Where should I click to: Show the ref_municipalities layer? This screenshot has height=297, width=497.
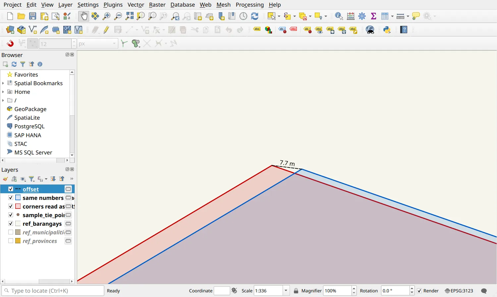pyautogui.click(x=11, y=232)
